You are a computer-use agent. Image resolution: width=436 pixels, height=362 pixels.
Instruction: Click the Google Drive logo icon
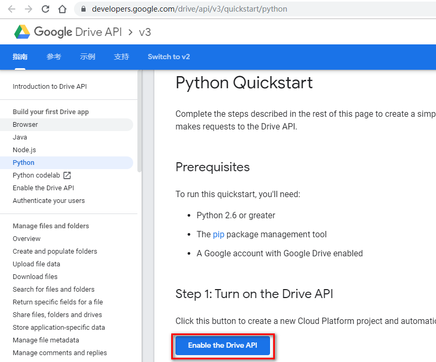click(22, 32)
